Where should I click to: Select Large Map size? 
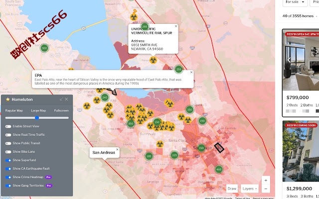[38, 110]
